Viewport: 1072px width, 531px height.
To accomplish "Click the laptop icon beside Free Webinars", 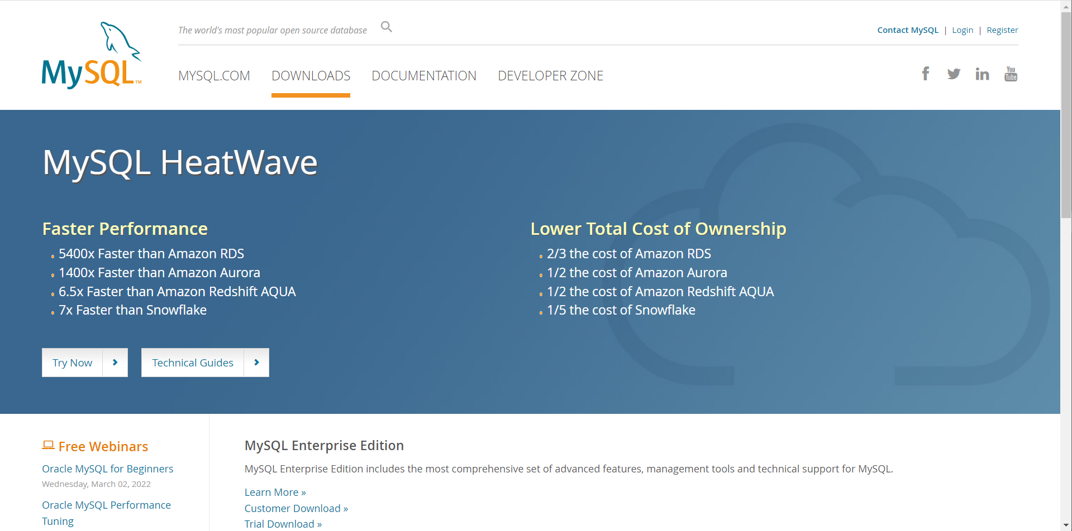I will pos(48,445).
